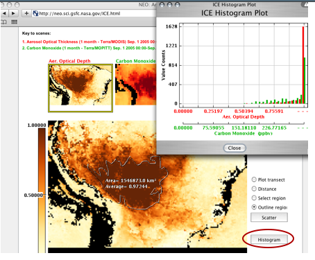Image resolution: width=315 pixels, height=260 pixels.
Task: Click the Carbon Monoxide scene key entry
Action: click(x=90, y=48)
